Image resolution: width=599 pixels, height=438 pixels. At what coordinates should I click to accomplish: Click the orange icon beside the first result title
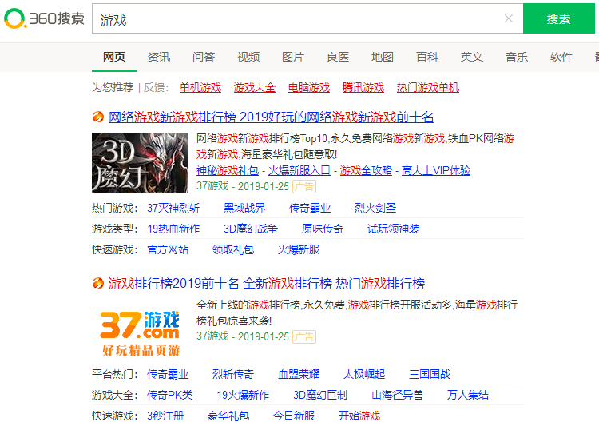click(x=98, y=117)
